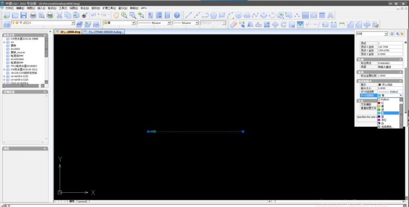Open the layer selection dropdown

click(73, 23)
